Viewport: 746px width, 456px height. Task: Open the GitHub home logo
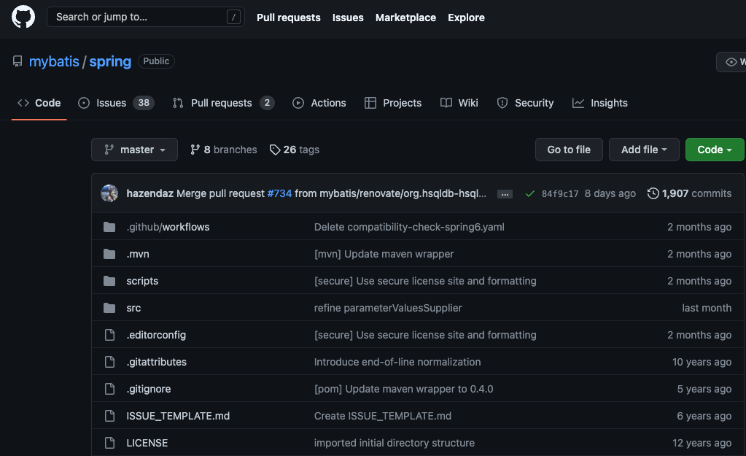point(23,17)
